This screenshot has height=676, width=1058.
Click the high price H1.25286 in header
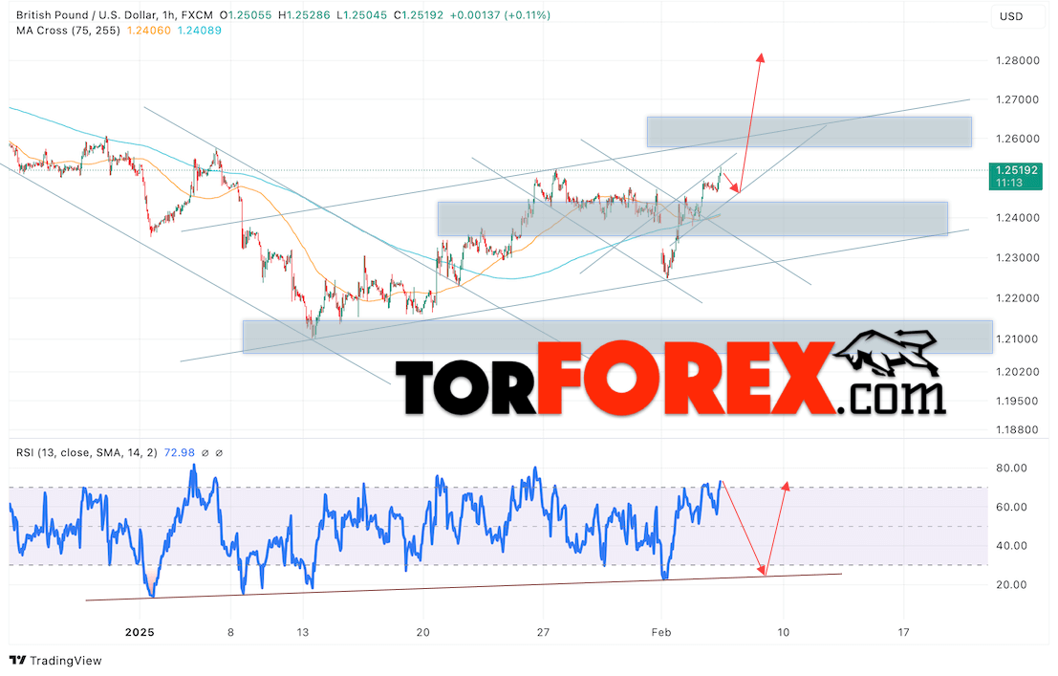303,15
